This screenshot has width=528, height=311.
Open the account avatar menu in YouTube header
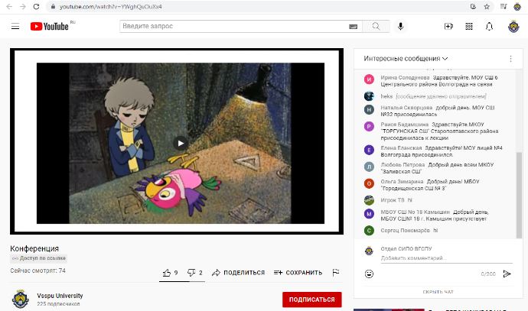click(x=513, y=26)
